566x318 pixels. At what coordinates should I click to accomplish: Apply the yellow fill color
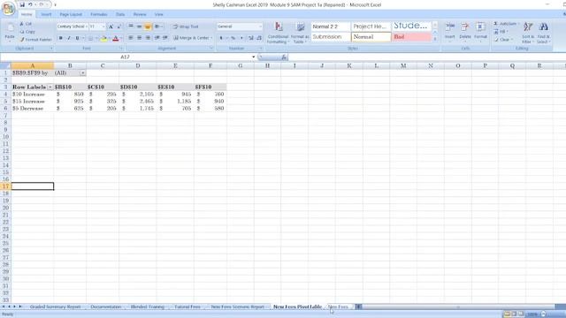click(x=103, y=38)
